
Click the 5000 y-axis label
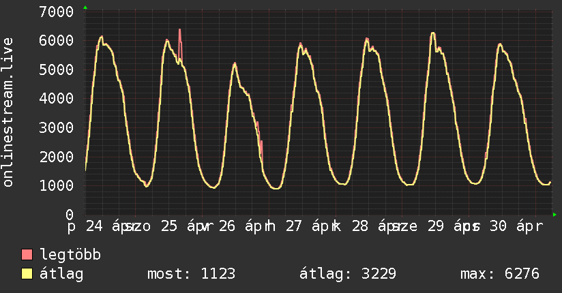click(x=57, y=70)
